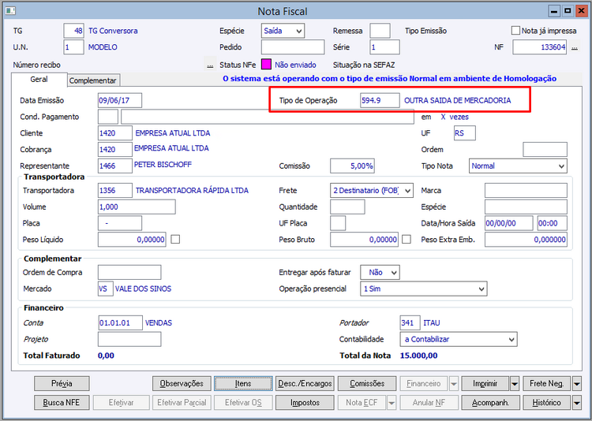Click Total da Nota value 15.000,00

click(418, 356)
